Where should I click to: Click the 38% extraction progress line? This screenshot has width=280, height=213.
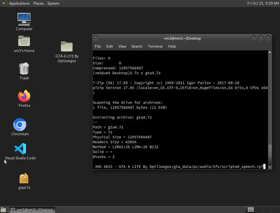coord(179,166)
